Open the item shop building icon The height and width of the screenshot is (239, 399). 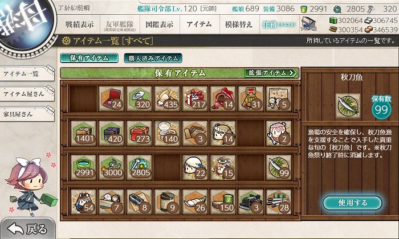[308, 24]
